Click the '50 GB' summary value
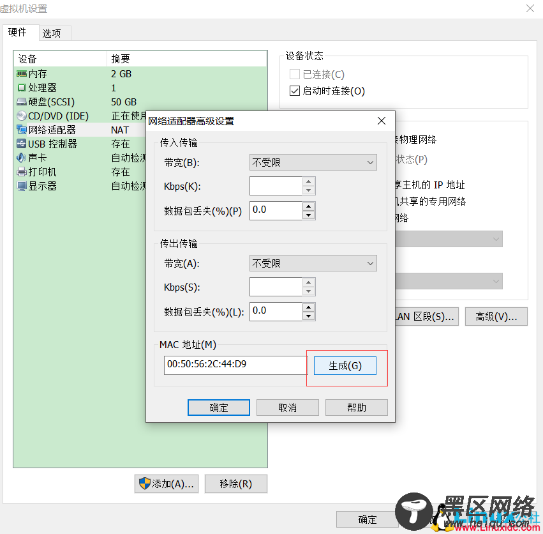 pyautogui.click(x=124, y=102)
